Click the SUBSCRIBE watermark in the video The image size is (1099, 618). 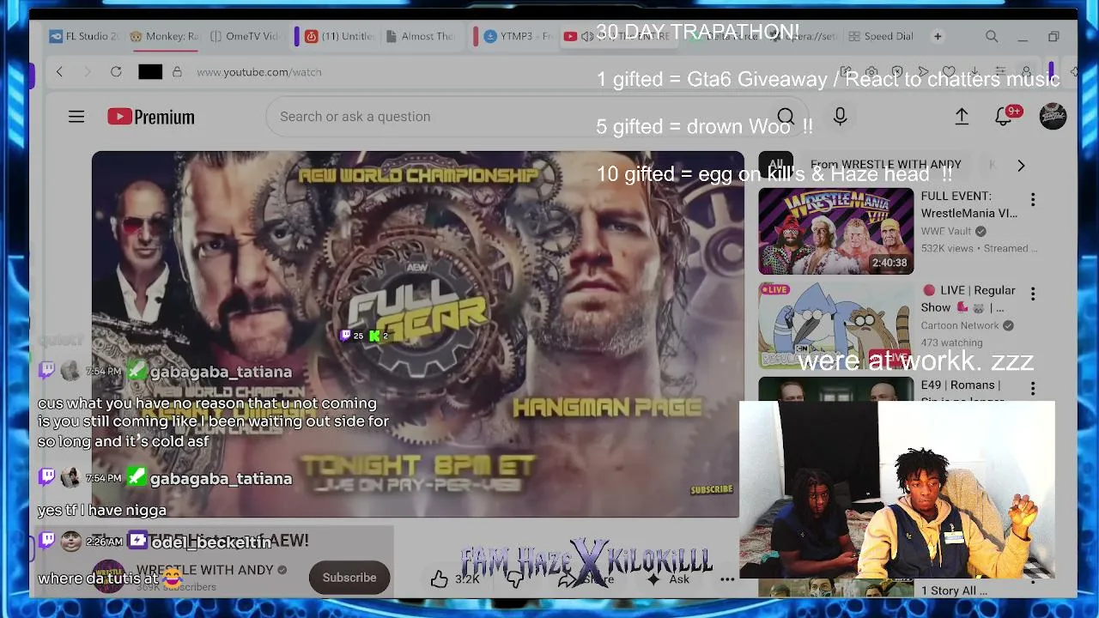712,490
